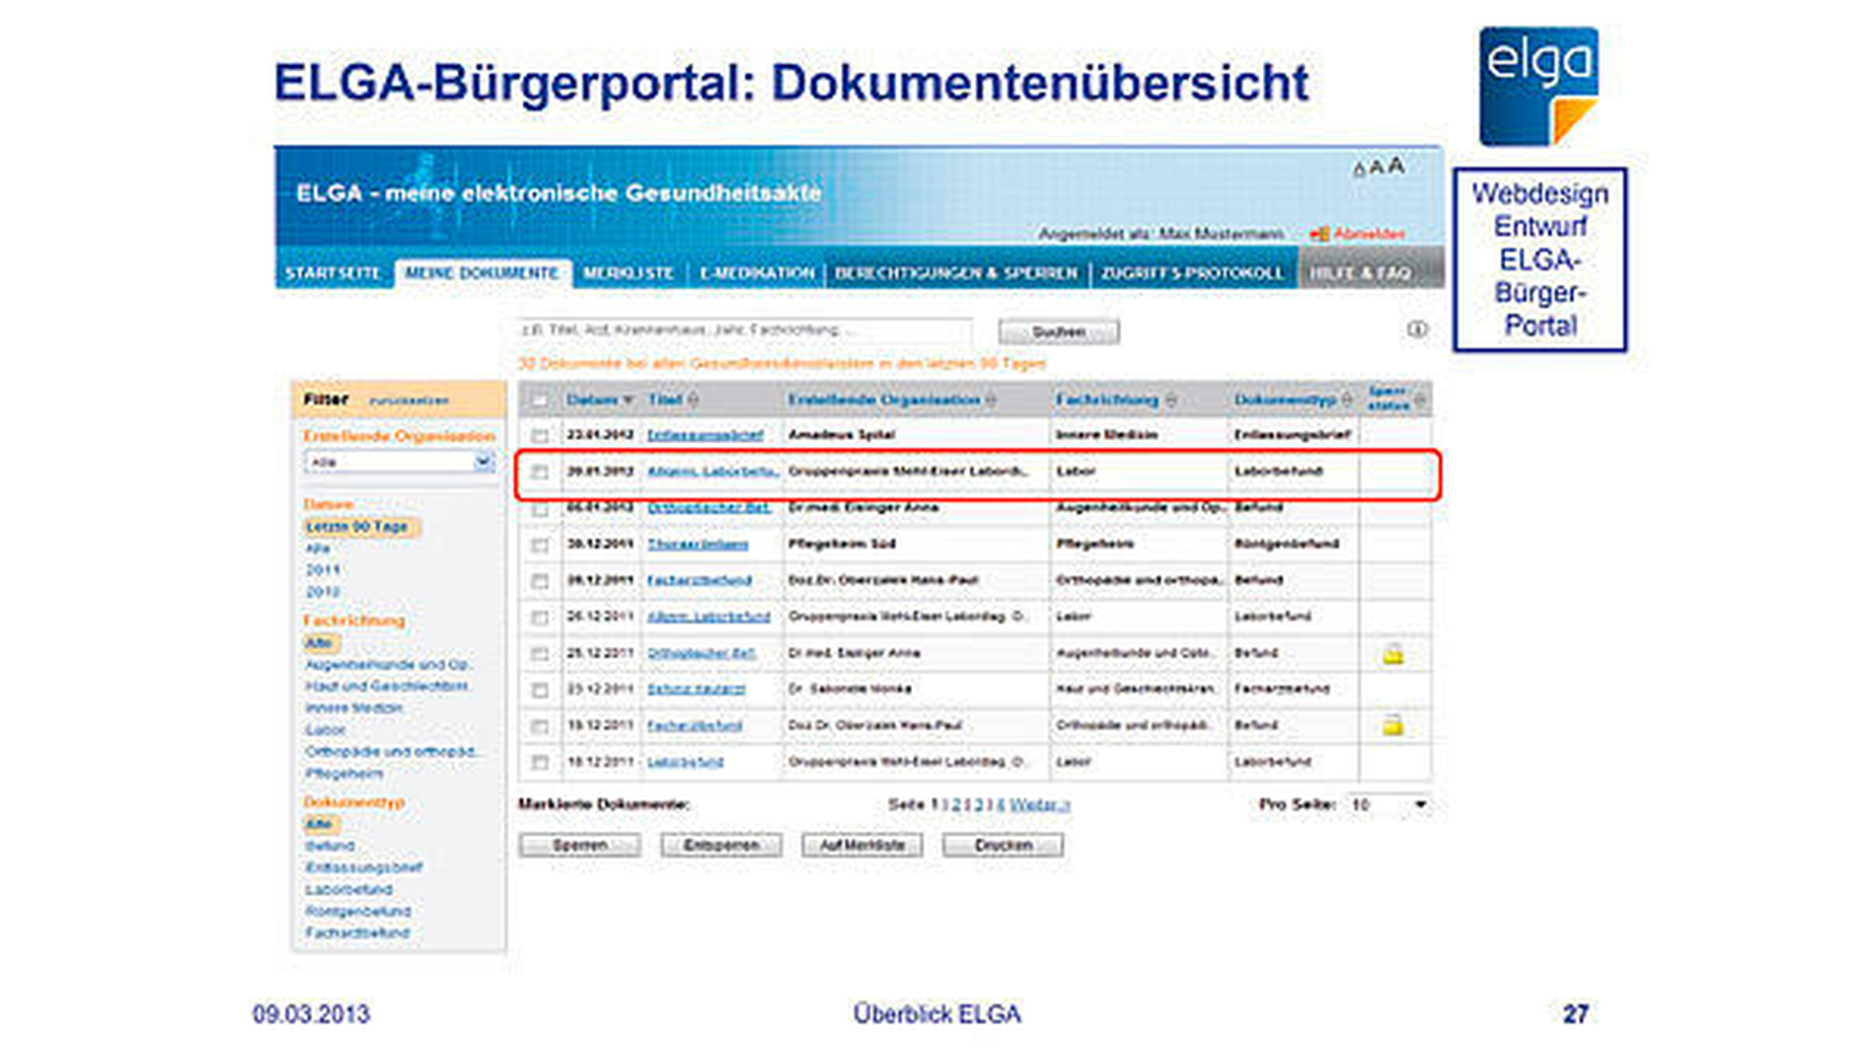Viewport: 1875px width, 1056px height.
Task: Select Alle under the Dokumenttyp filter
Action: pyautogui.click(x=320, y=824)
